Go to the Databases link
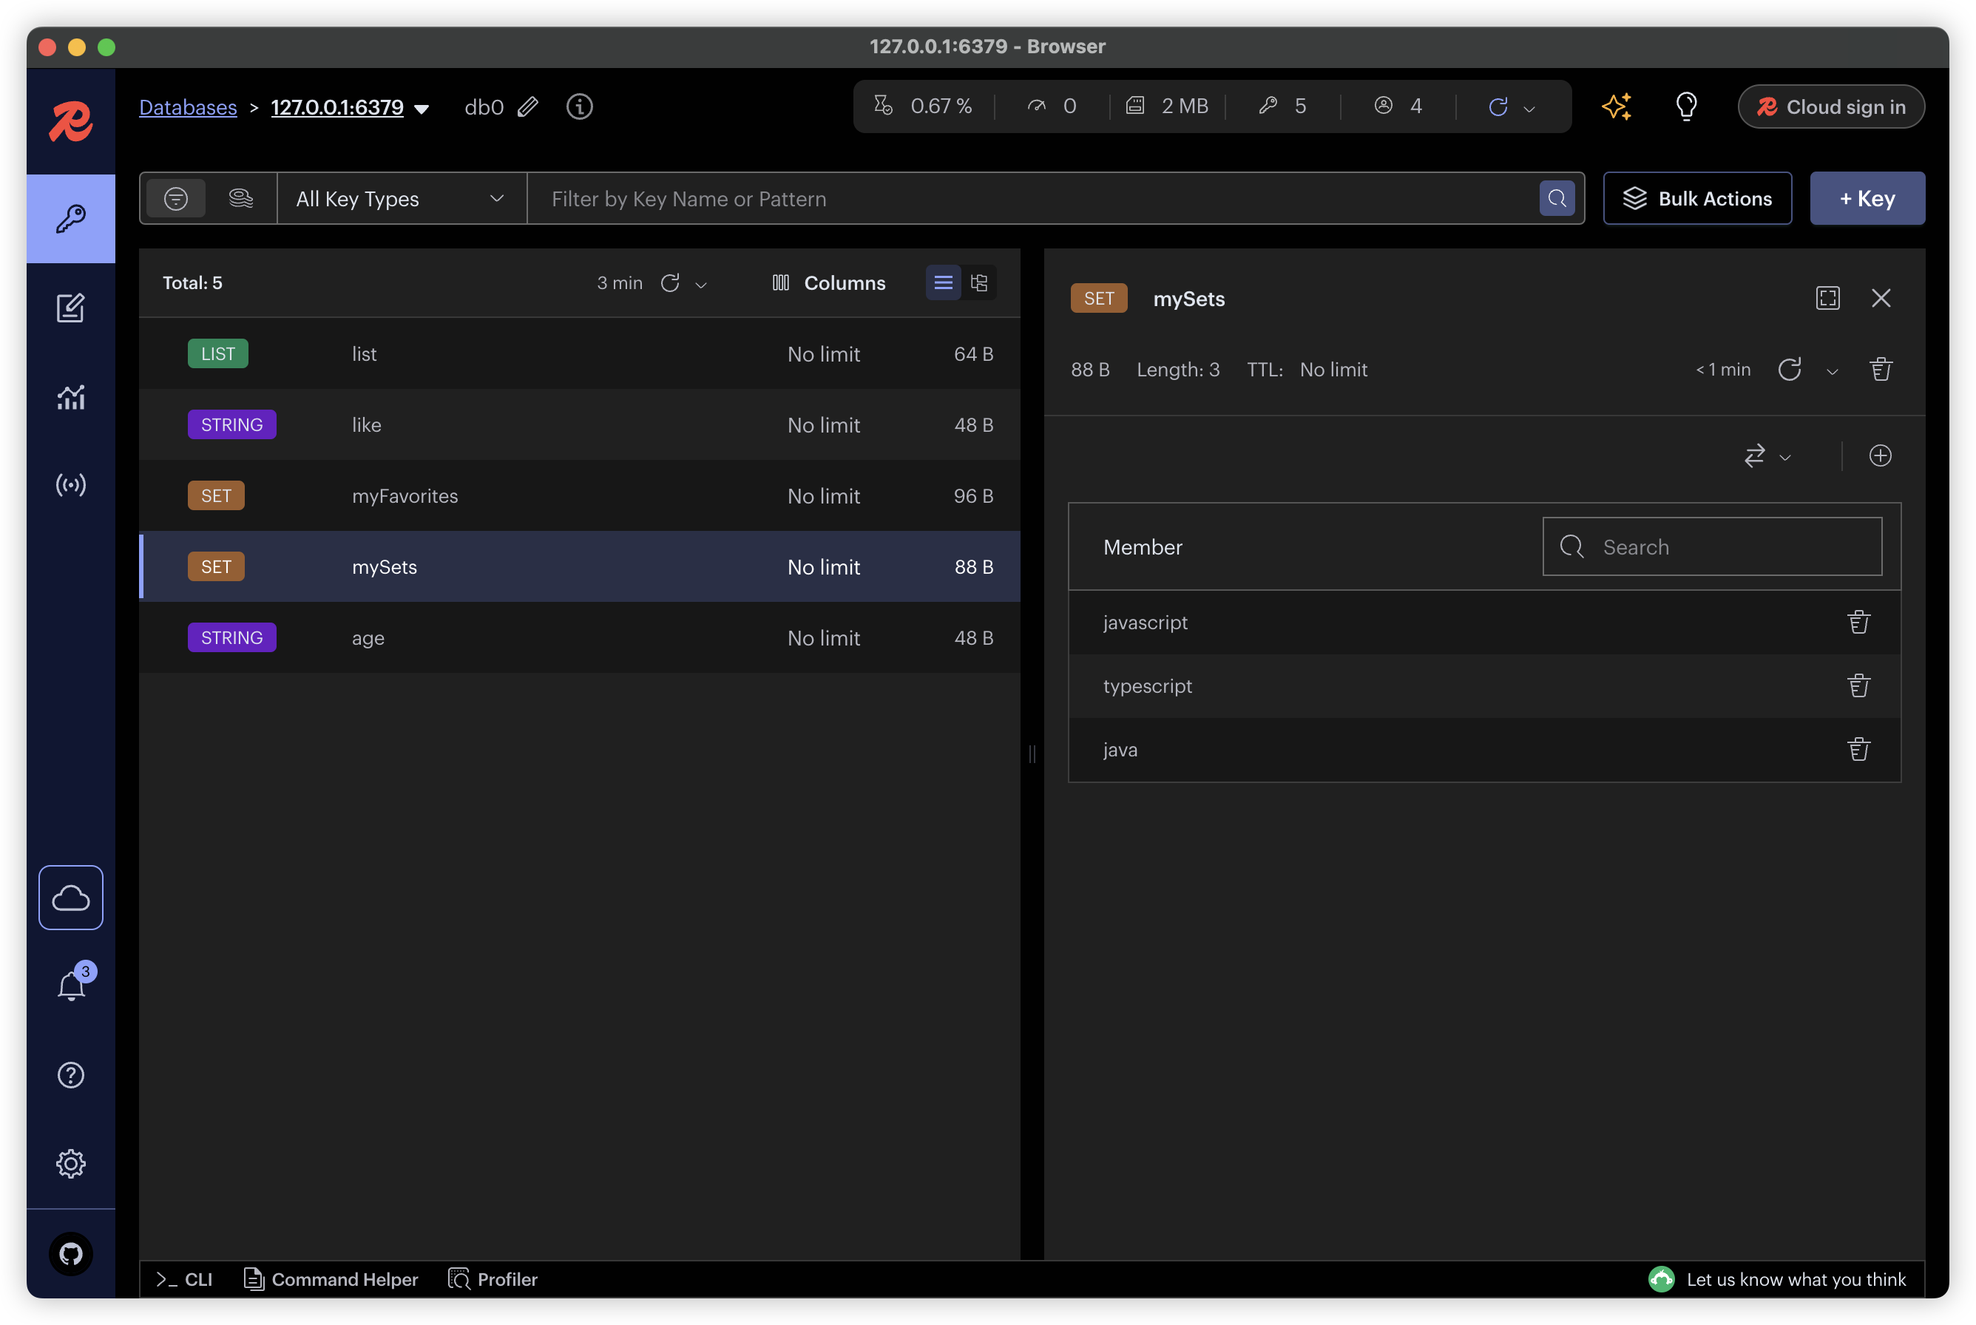1976x1325 pixels. coord(188,107)
